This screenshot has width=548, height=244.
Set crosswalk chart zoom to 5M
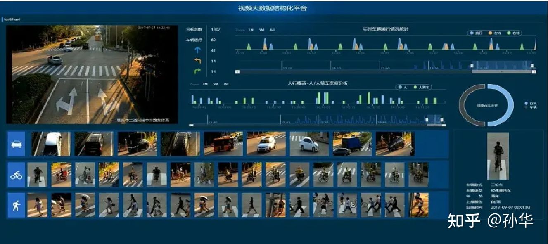click(216, 84)
